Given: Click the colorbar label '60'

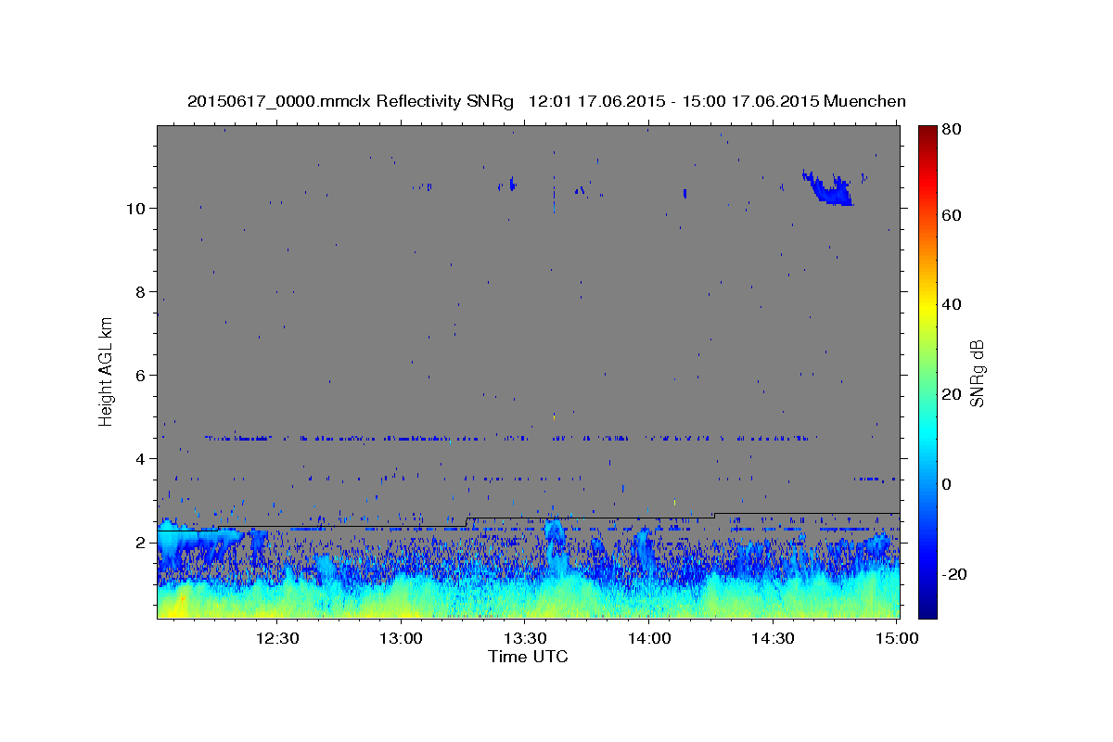Looking at the screenshot, I should (x=953, y=215).
